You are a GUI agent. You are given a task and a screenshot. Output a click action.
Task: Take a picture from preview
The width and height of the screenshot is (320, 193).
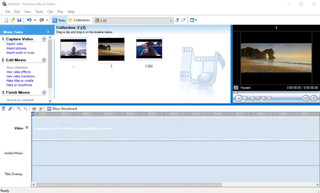coord(314,99)
